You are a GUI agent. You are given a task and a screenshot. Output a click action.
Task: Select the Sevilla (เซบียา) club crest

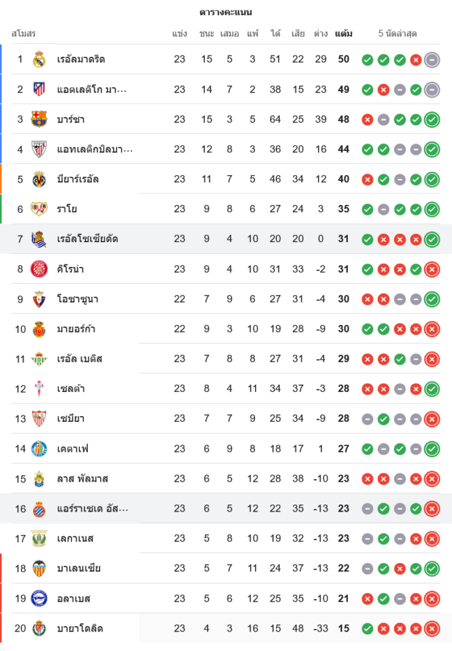39,419
